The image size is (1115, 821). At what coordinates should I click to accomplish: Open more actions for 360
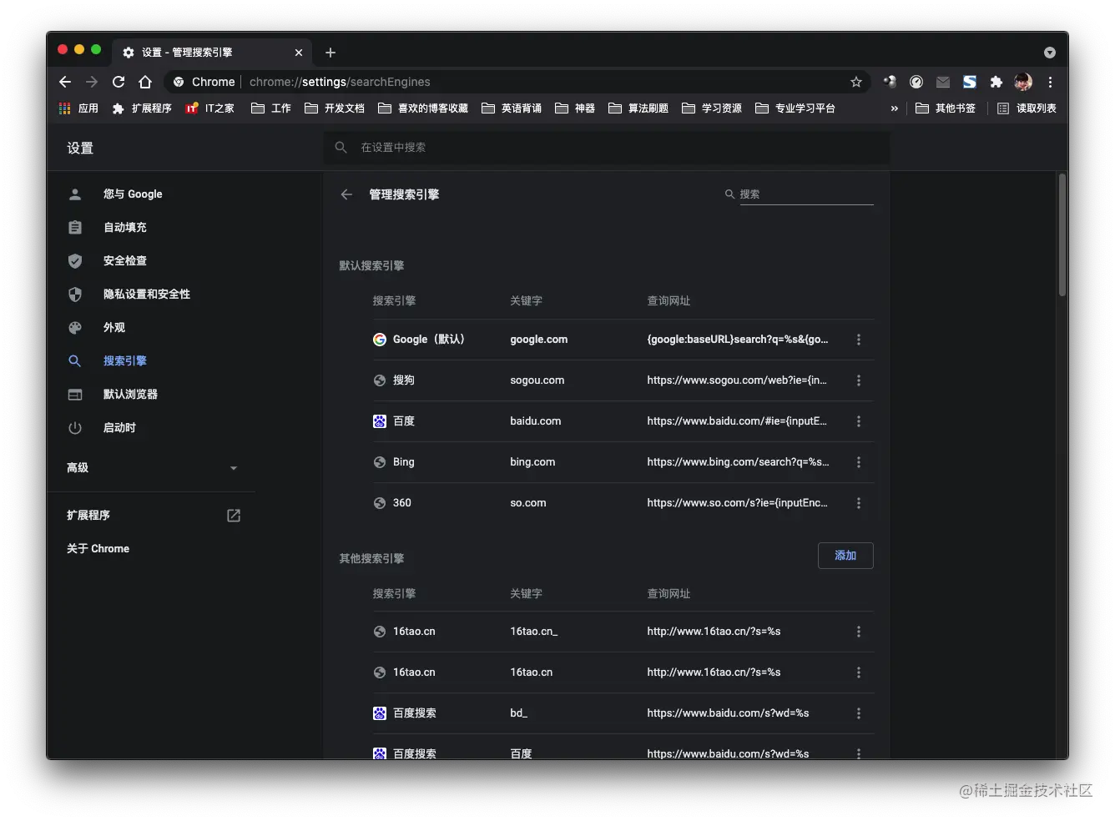(x=859, y=503)
